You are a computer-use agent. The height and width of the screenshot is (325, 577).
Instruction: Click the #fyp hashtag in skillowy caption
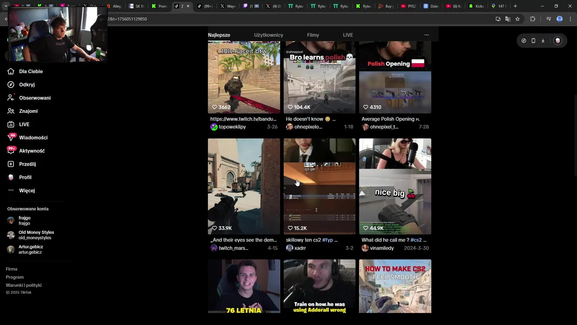click(326, 240)
